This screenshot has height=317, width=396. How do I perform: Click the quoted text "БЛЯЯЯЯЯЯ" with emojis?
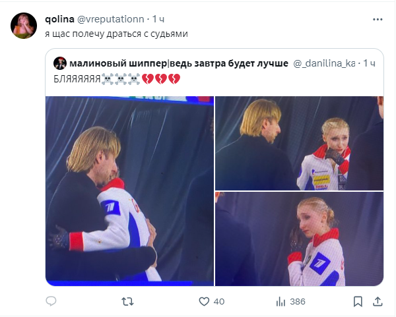click(116, 80)
